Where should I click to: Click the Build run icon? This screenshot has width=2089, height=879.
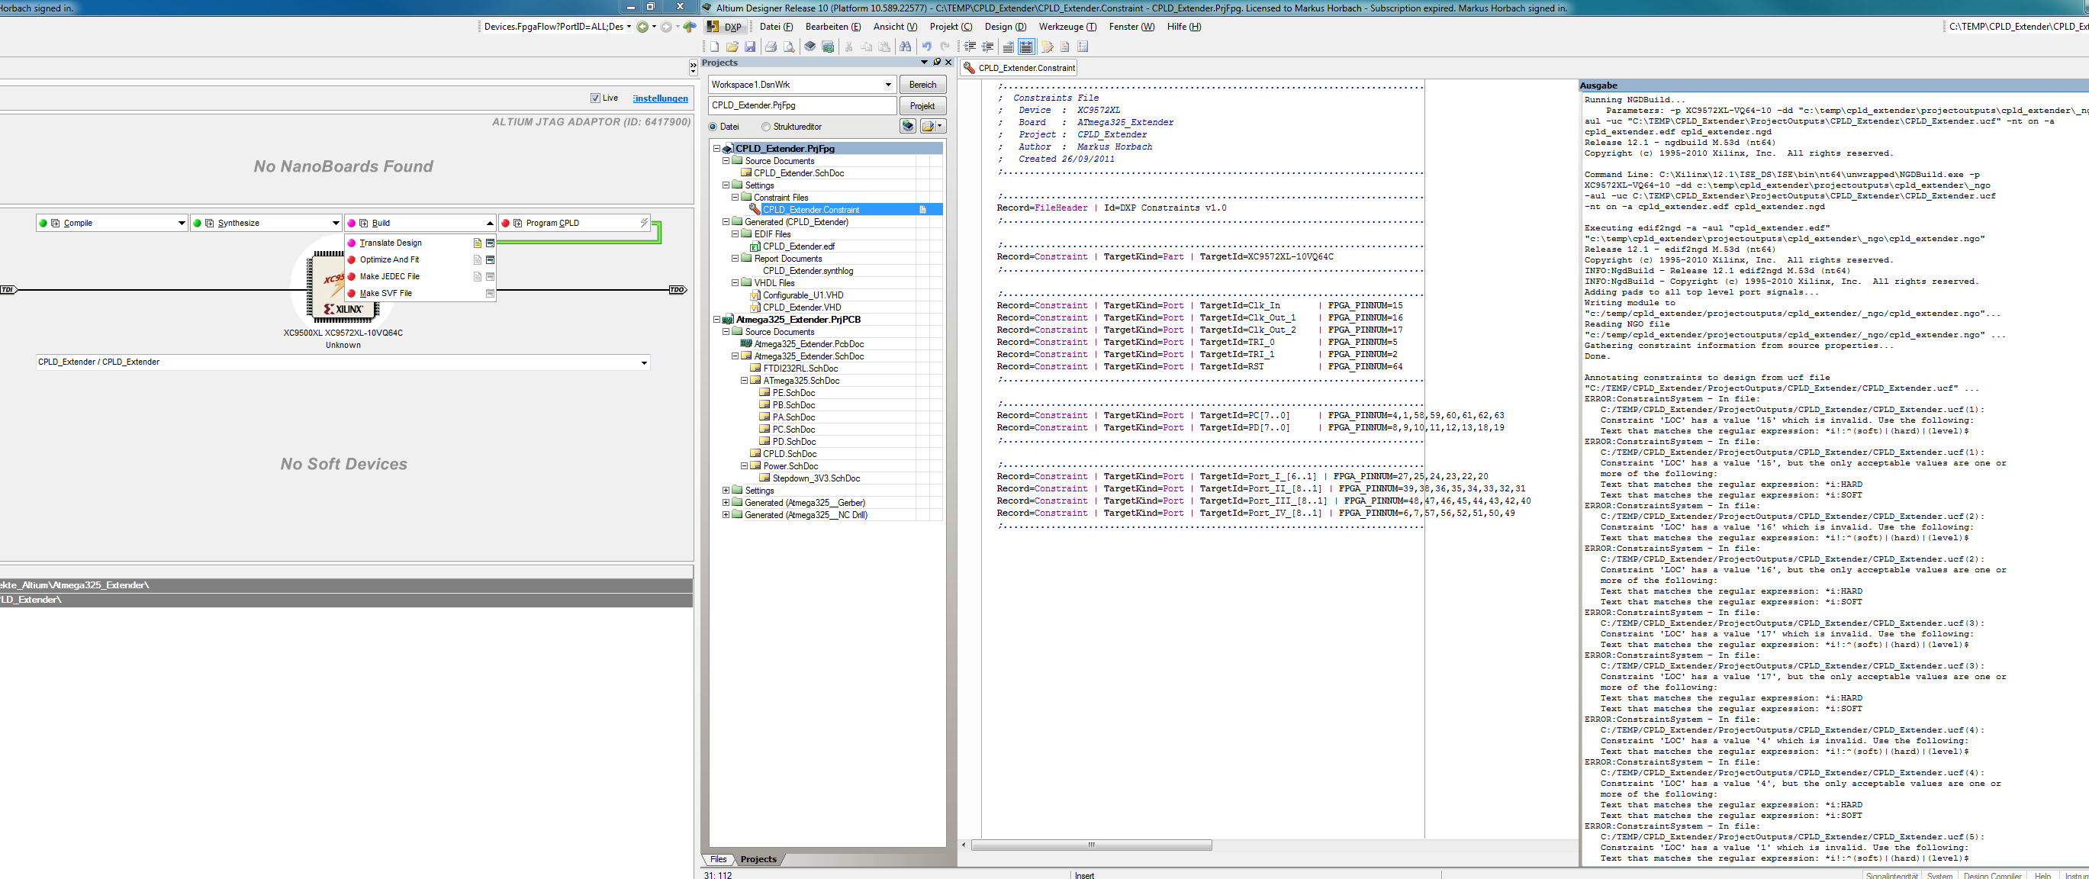(x=363, y=223)
